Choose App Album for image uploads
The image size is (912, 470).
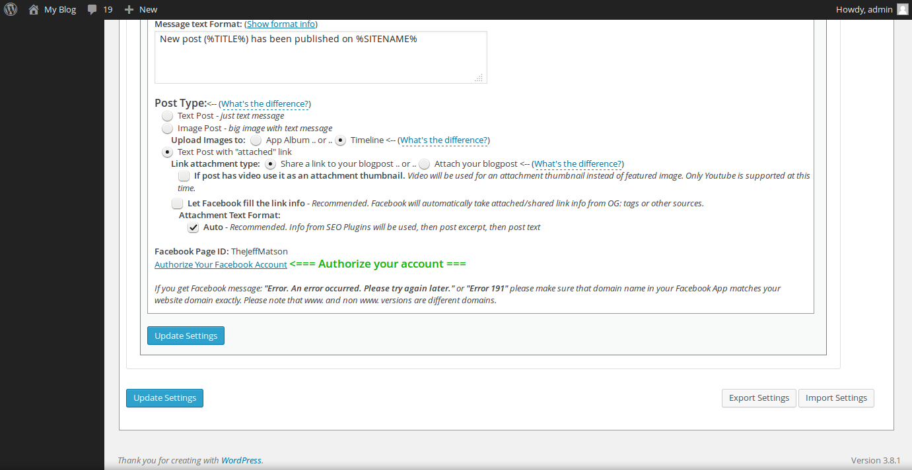click(256, 140)
